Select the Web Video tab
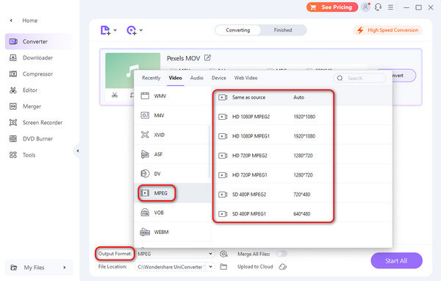 tap(245, 78)
